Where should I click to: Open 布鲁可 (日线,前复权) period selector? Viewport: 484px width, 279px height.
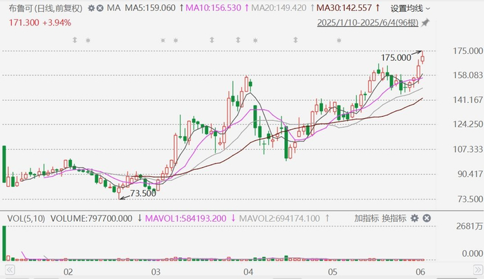coord(46,8)
